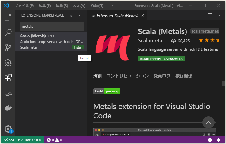Split the editor to the right
The width and height of the screenshot is (226, 144).
(x=210, y=15)
